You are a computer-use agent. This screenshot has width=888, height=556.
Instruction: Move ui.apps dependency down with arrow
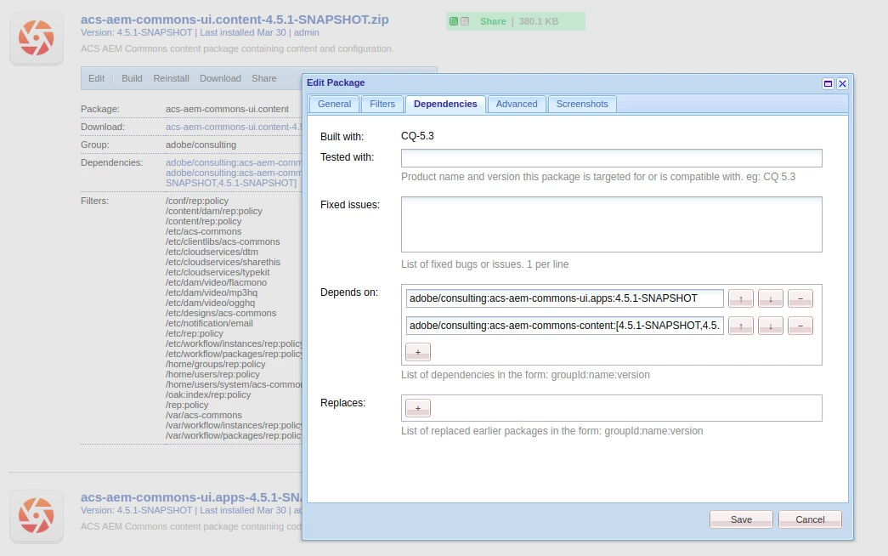click(770, 298)
